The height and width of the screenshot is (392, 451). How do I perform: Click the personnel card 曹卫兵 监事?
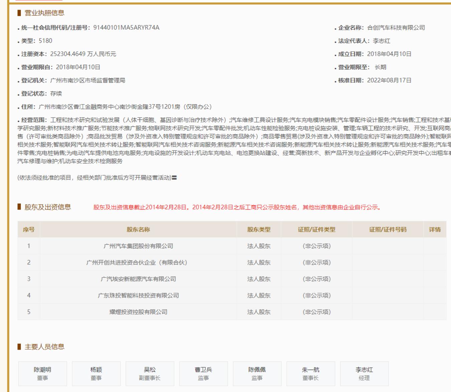coord(203,374)
